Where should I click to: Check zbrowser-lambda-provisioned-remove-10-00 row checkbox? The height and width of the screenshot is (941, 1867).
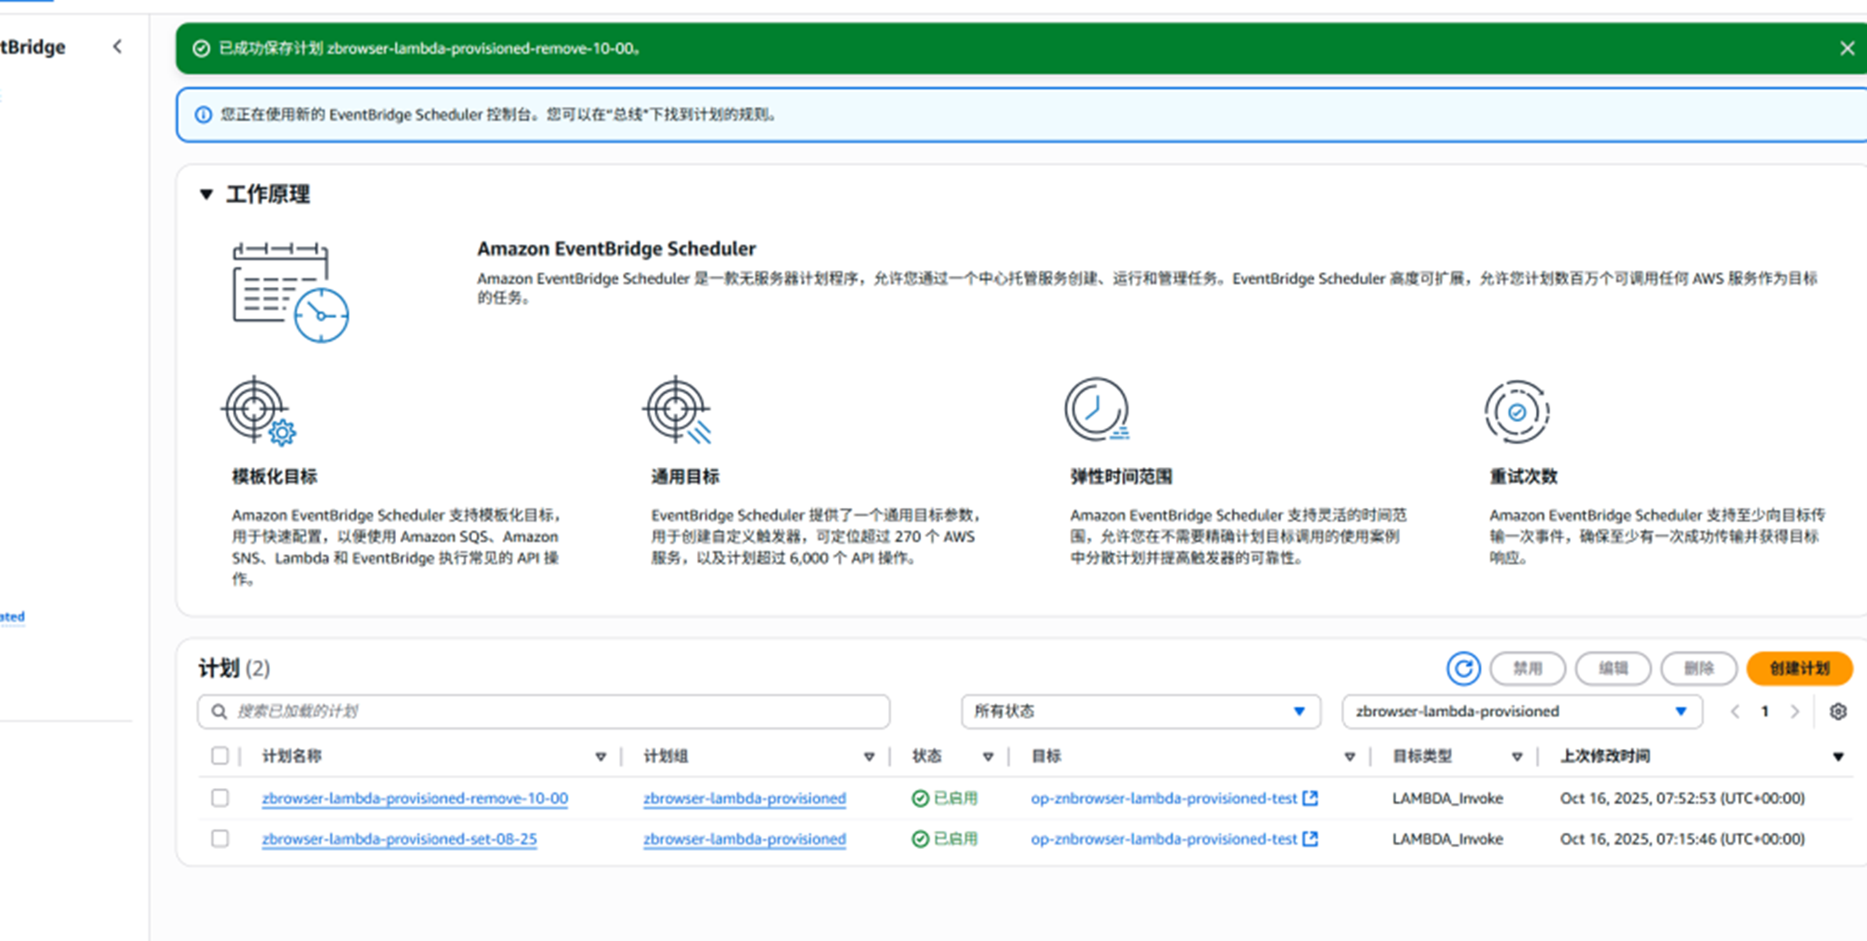[220, 798]
